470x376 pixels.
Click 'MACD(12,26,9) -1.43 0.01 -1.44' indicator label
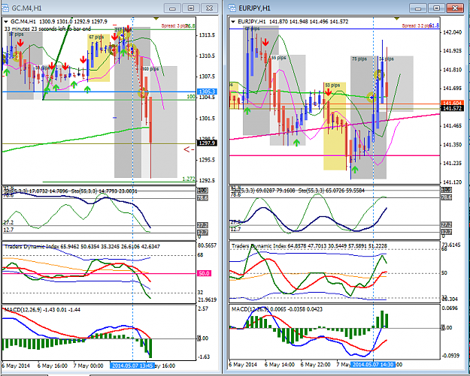coord(42,310)
